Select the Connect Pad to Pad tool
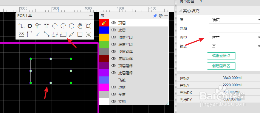This screenshot has width=260, height=113. pyautogui.click(x=47, y=34)
